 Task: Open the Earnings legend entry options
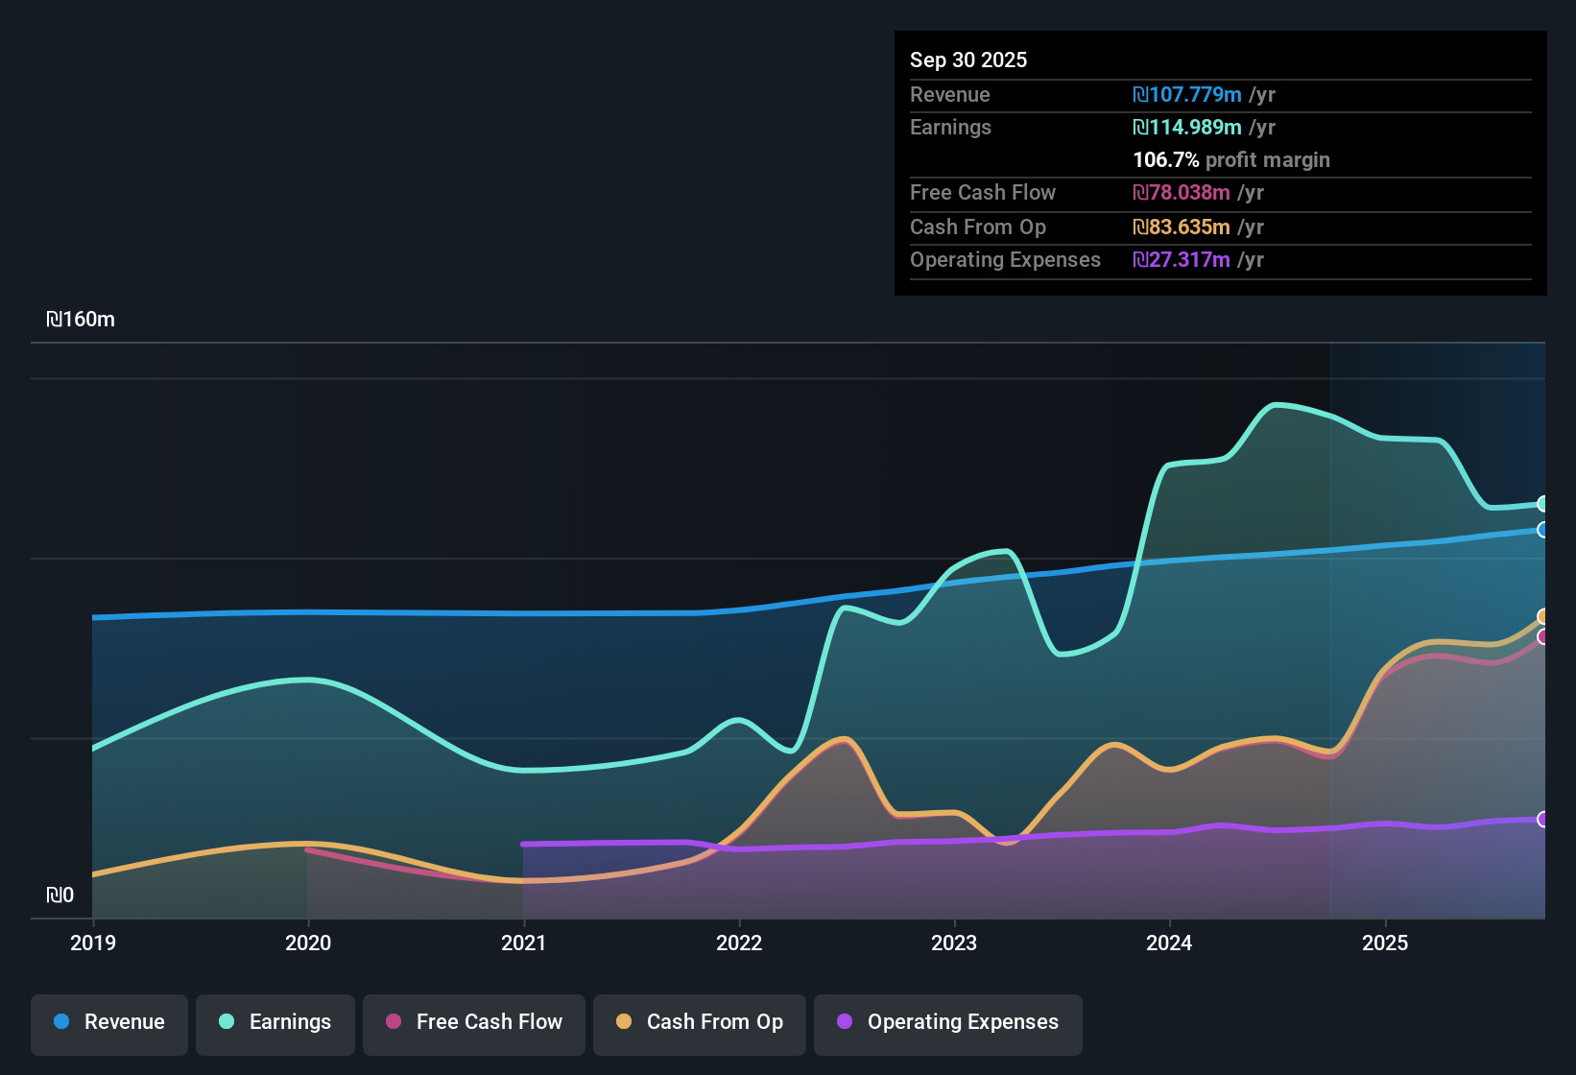[x=275, y=1022]
